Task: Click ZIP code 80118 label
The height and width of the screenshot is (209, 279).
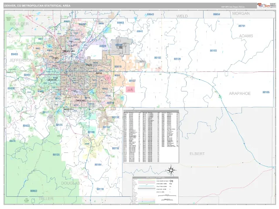Action: click(100, 189)
